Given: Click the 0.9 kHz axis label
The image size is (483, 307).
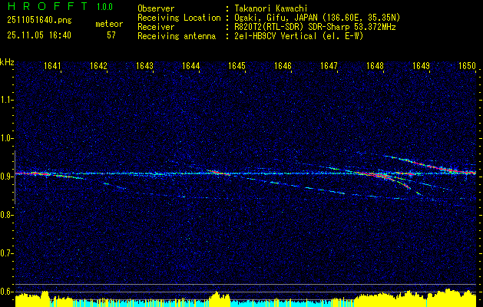Looking at the screenshot, I should click(x=6, y=177).
